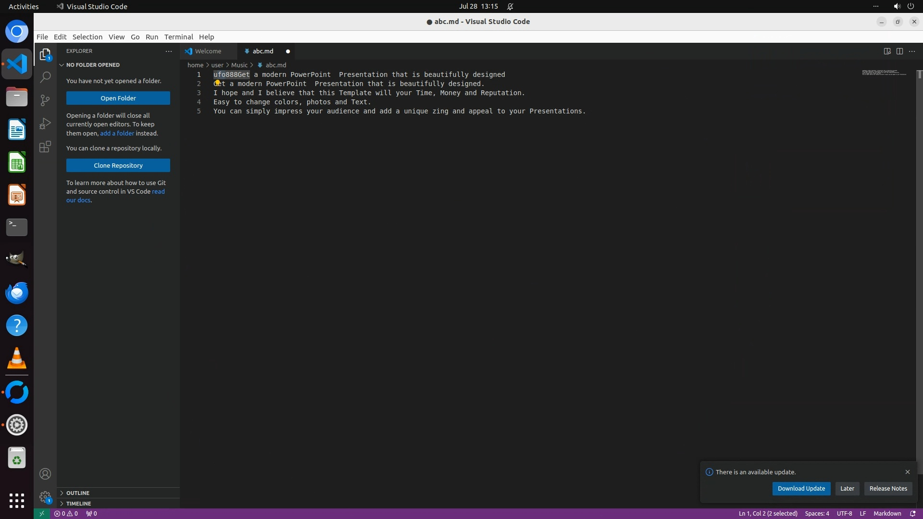This screenshot has width=923, height=519.
Task: Open the Manage gear menu
Action: 45,497
